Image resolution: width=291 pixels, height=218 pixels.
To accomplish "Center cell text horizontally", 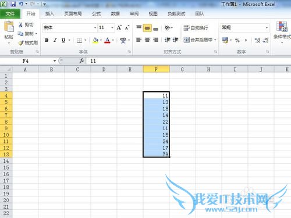I will click(x=147, y=40).
